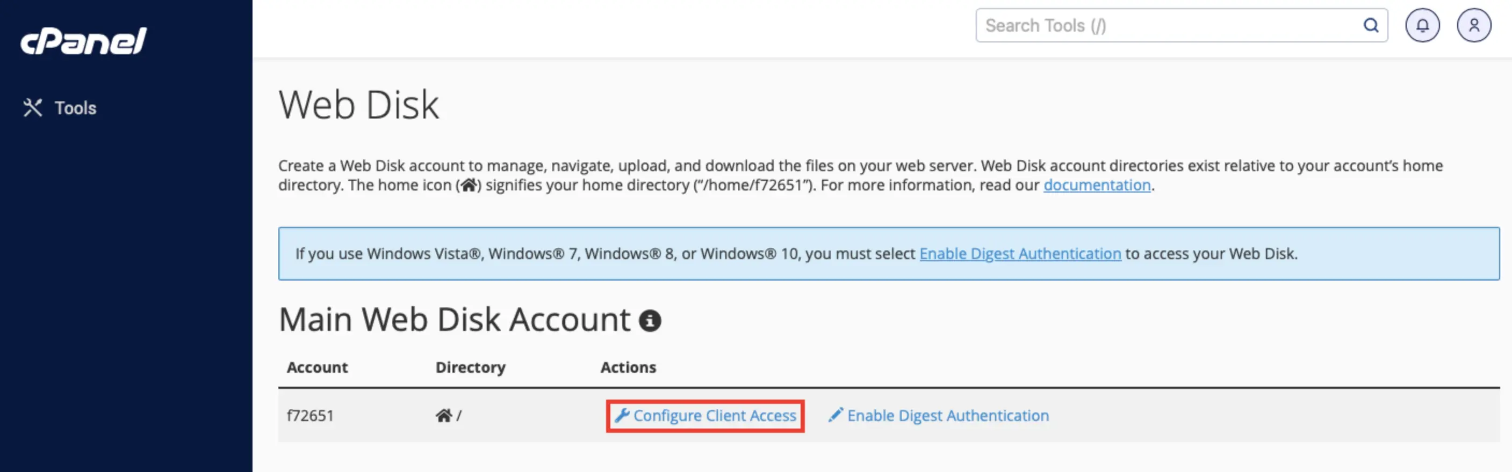Viewport: 1512px width, 472px height.
Task: Click the Account column header
Action: click(317, 367)
